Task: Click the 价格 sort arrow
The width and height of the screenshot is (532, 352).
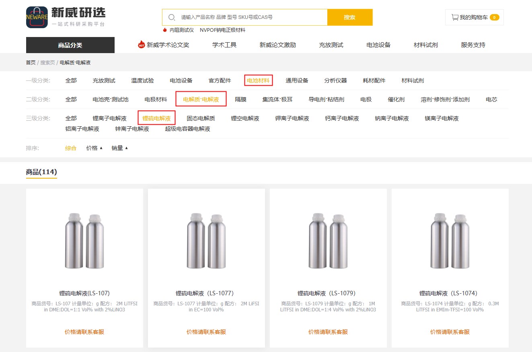Action: [x=101, y=148]
